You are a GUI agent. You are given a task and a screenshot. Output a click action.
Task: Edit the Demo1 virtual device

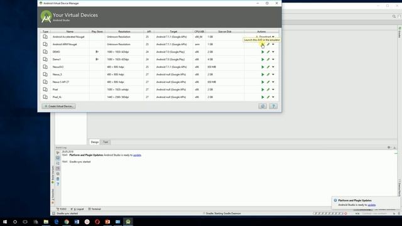268,60
